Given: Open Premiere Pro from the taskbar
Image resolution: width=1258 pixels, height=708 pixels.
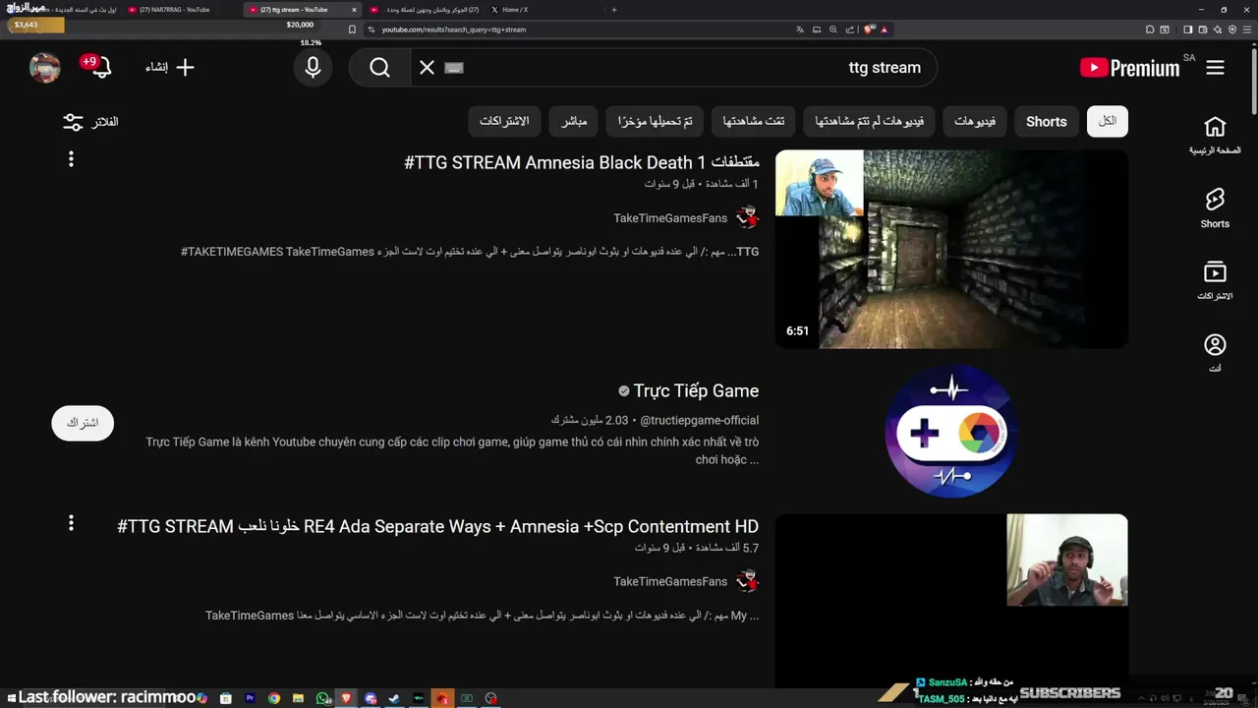Looking at the screenshot, I should point(250,698).
